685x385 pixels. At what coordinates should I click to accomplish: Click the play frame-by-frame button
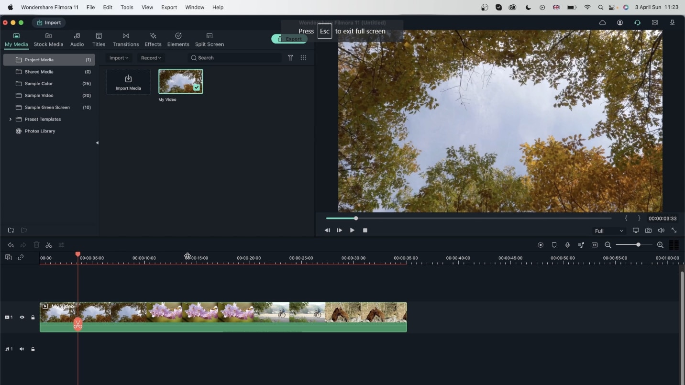340,230
